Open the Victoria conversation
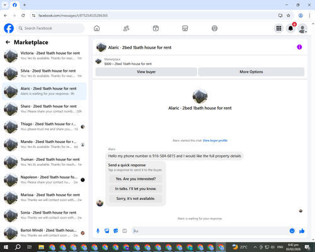Screen dimensions: 315x252 click(44, 56)
